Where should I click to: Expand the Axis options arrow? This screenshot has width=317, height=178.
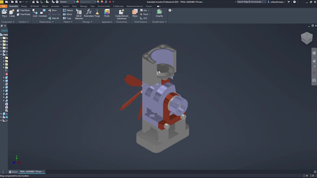149,10
